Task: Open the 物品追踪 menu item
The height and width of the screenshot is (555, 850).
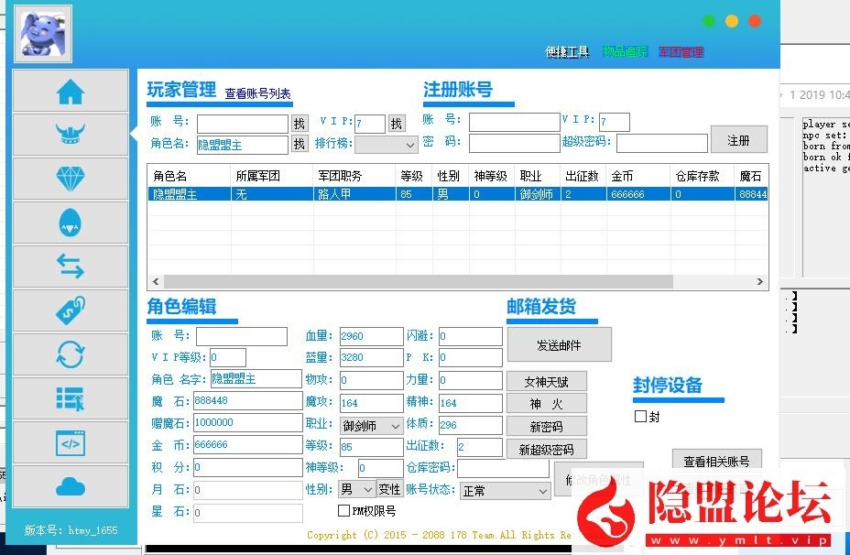Action: tap(626, 51)
